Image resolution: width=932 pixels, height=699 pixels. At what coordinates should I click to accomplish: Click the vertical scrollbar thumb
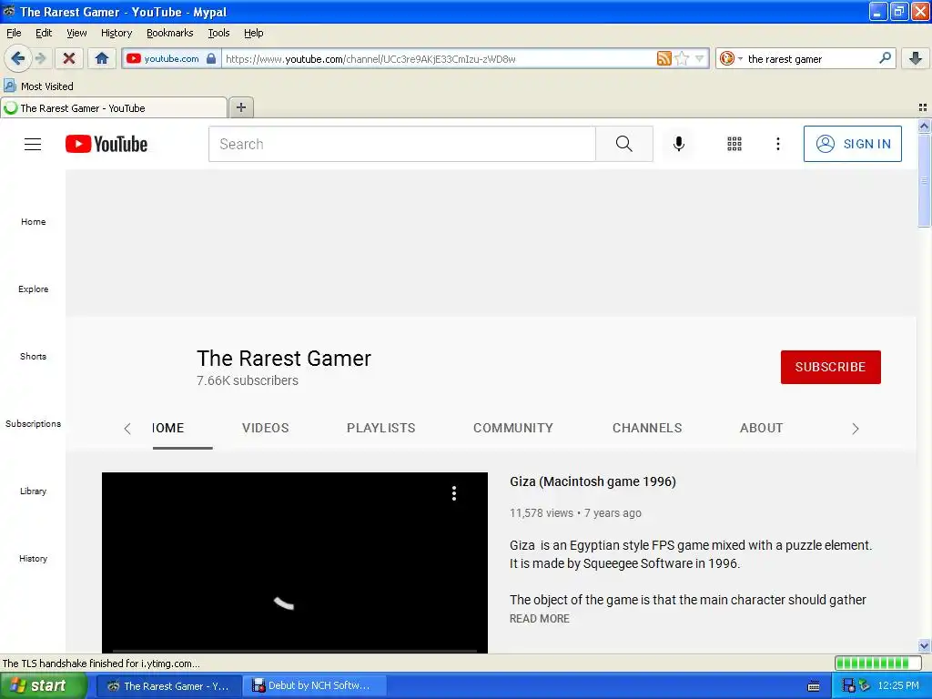click(x=924, y=180)
